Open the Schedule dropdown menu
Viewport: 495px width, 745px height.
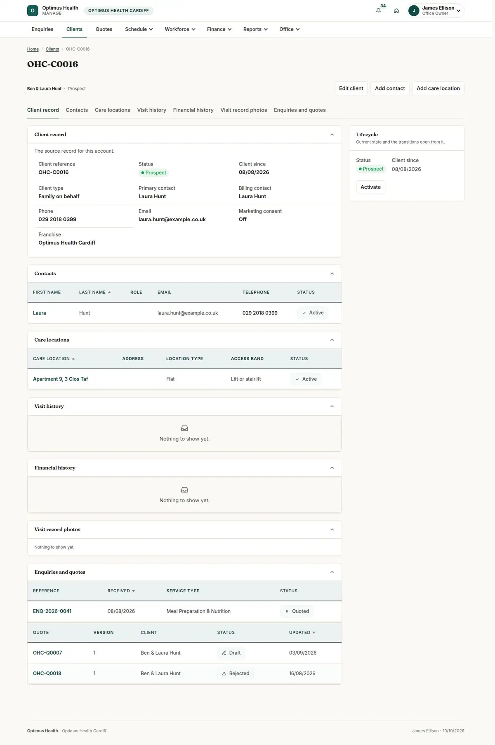point(139,29)
